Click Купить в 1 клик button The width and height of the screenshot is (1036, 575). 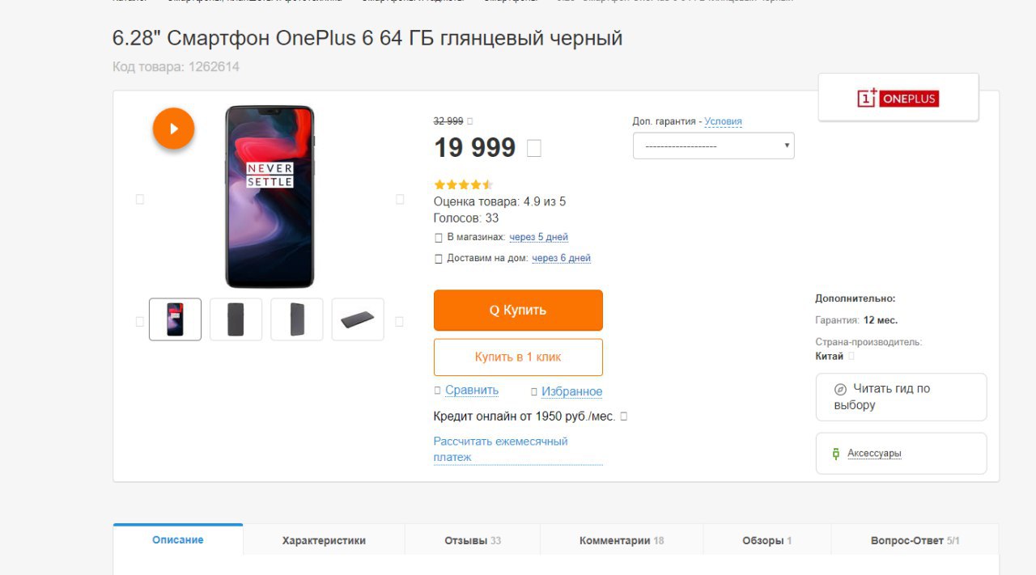(518, 357)
